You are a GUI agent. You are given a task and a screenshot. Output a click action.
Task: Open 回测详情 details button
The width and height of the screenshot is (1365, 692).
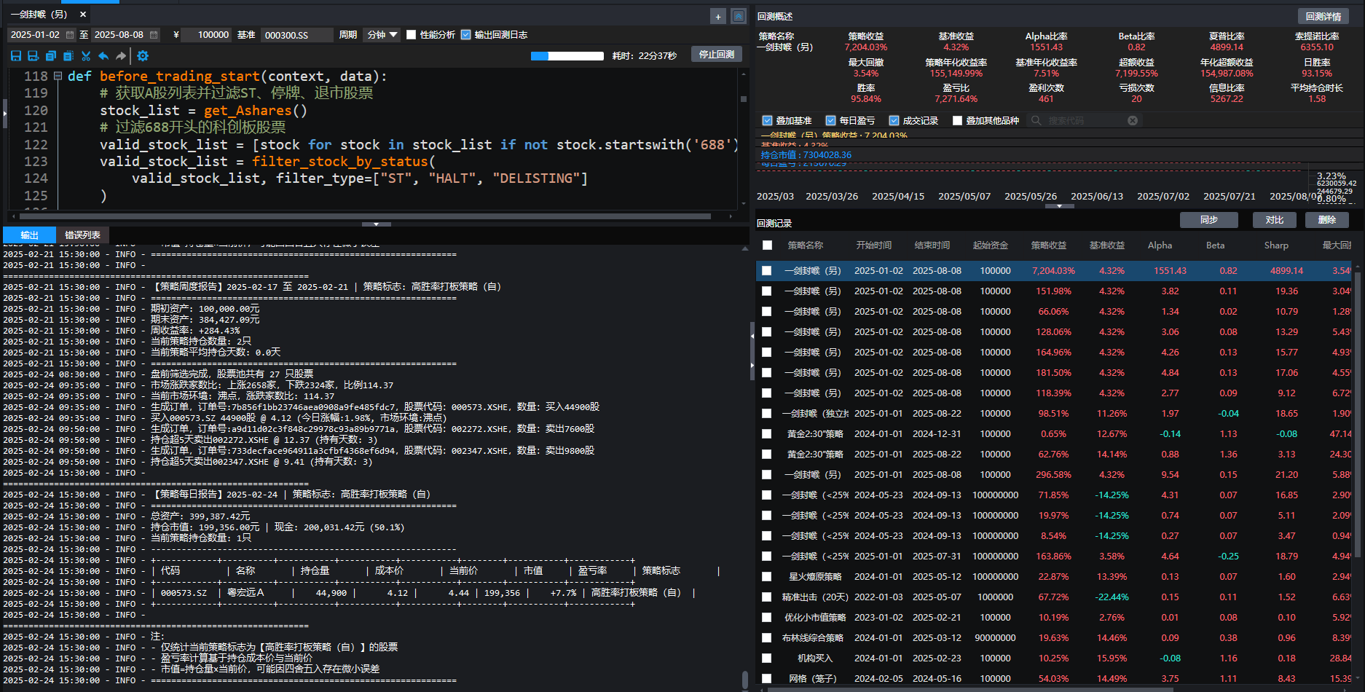[x=1323, y=17]
